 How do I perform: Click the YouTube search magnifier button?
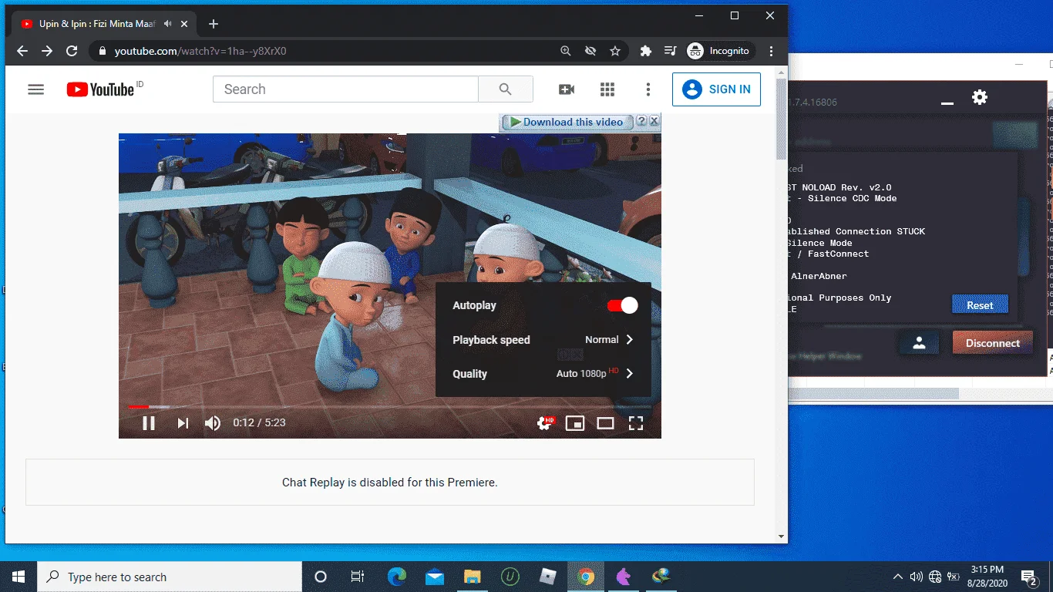(x=505, y=89)
